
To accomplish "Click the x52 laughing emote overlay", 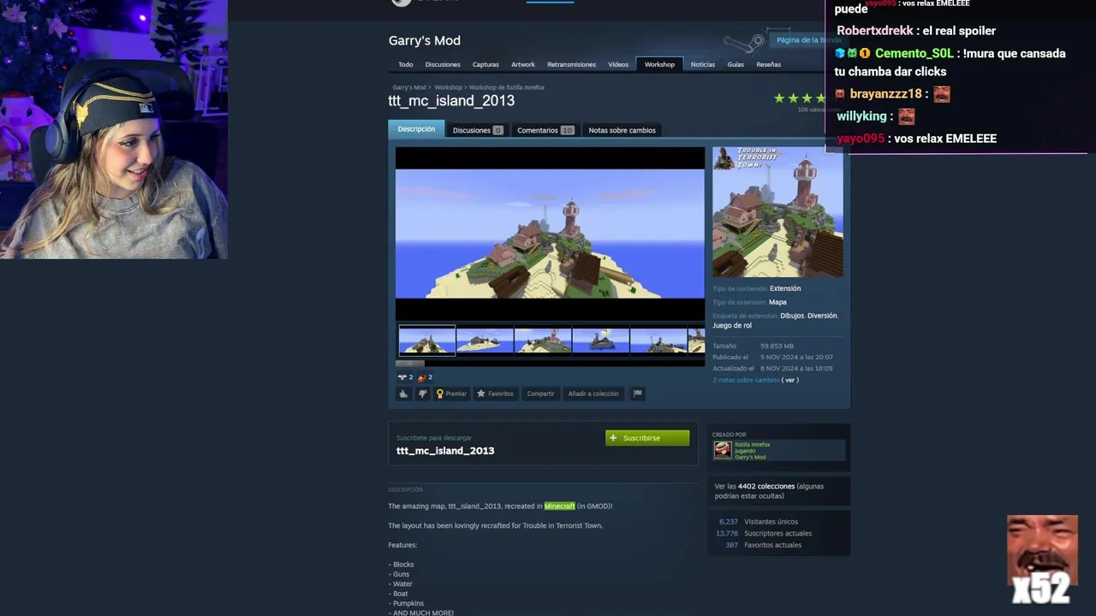I will [1042, 560].
